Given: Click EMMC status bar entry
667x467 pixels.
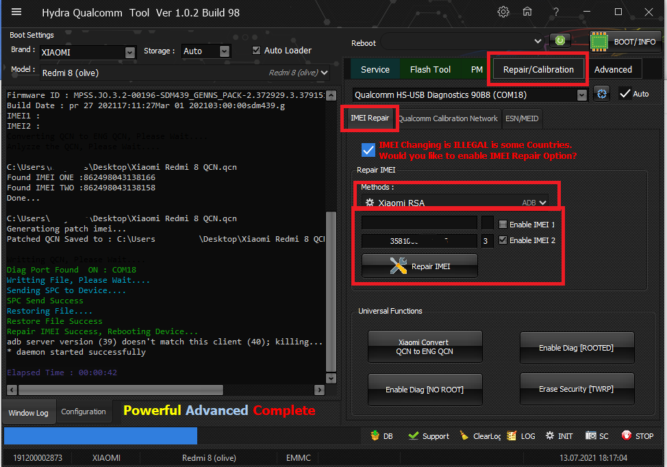Looking at the screenshot, I should pyautogui.click(x=298, y=457).
